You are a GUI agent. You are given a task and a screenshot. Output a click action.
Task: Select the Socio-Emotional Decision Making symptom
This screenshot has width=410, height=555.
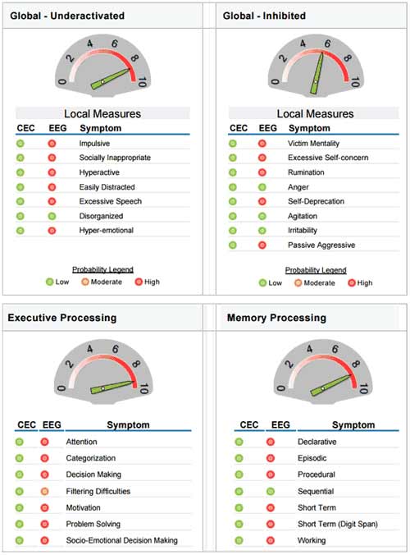[122, 540]
